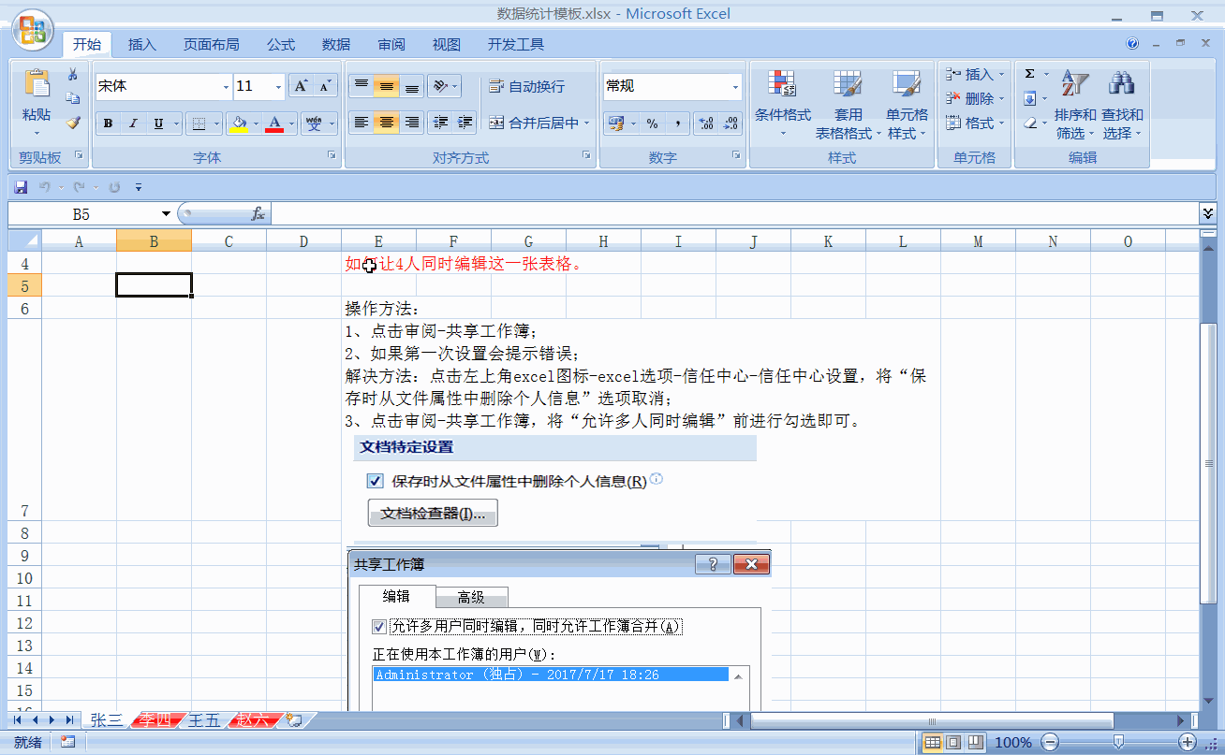1225x755 pixels.
Task: Expand the borders dropdown arrow
Action: click(x=217, y=123)
